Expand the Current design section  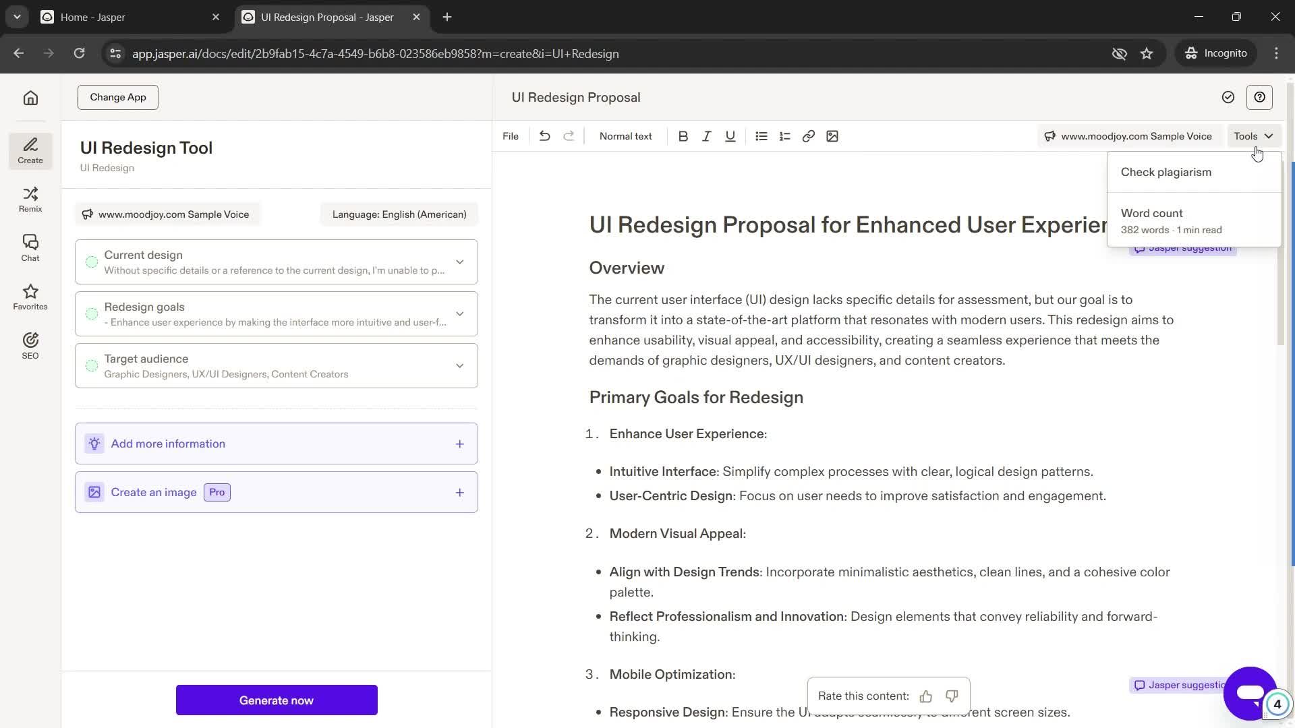[460, 262]
